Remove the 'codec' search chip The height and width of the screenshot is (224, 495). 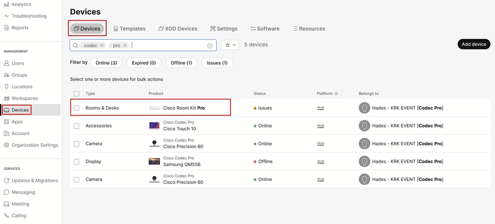tap(102, 45)
